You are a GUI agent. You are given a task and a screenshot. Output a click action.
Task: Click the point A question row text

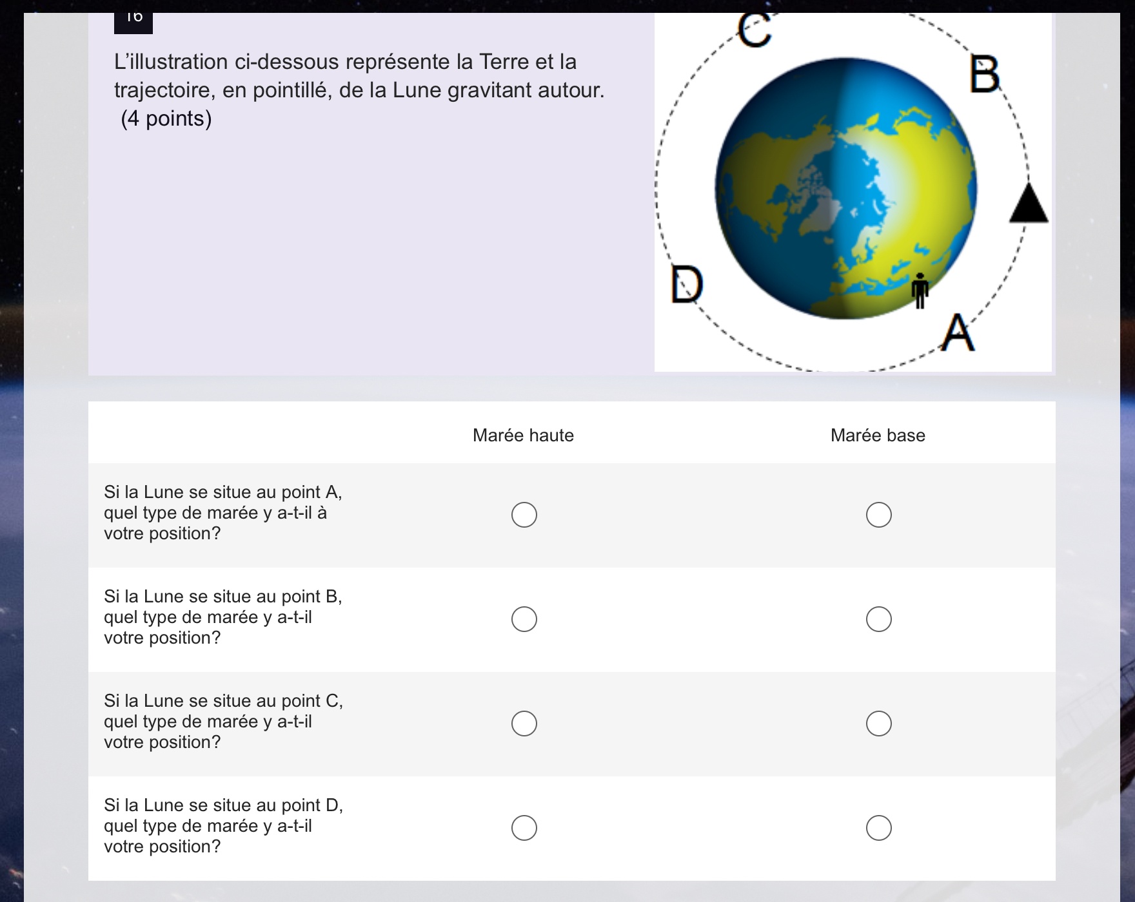tap(223, 513)
